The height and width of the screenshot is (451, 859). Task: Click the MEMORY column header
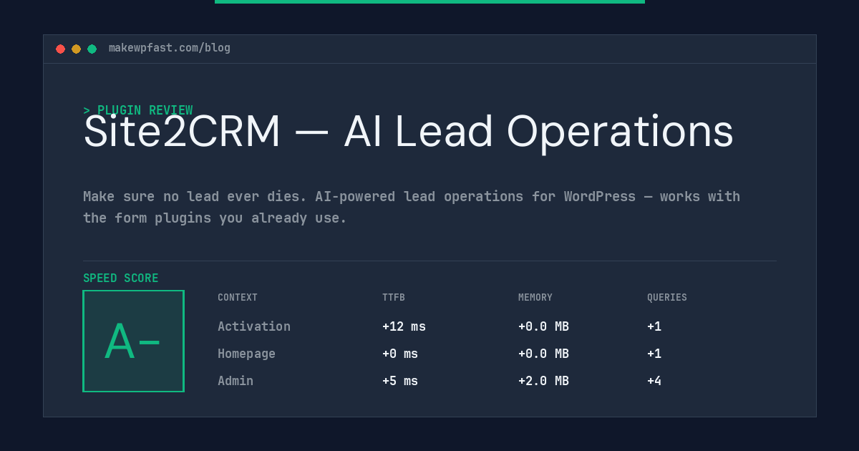(535, 298)
